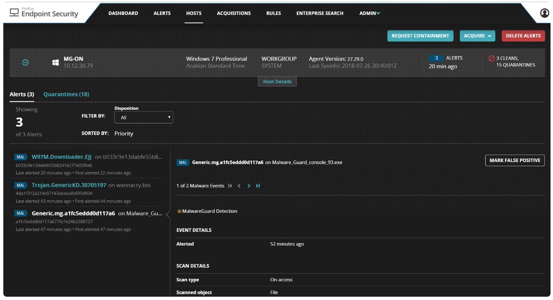553x300 pixels.
Task: Click the Last Sysinfo timestamp
Action: point(353,66)
